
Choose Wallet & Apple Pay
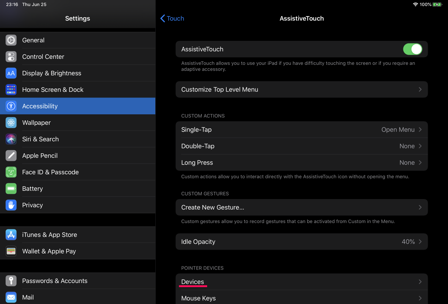(x=78, y=251)
